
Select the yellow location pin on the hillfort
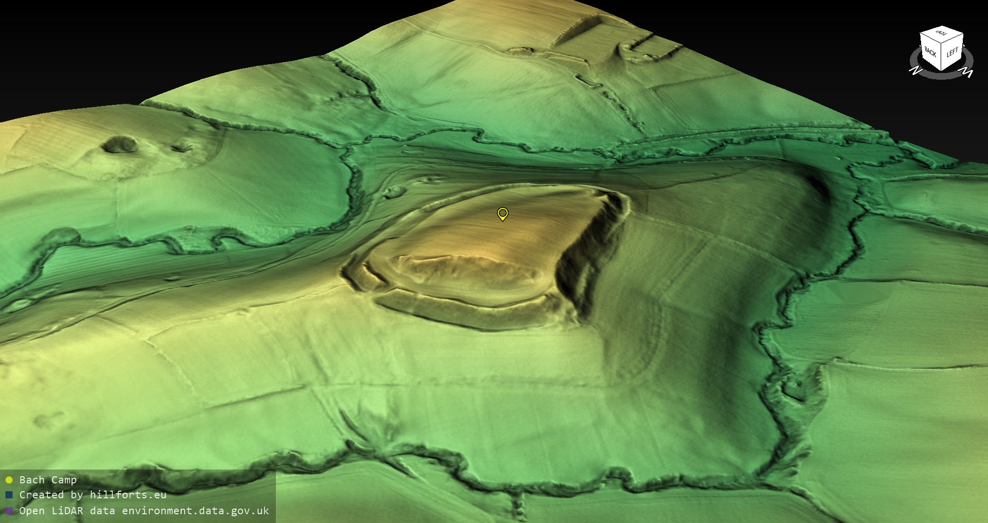coord(503,213)
